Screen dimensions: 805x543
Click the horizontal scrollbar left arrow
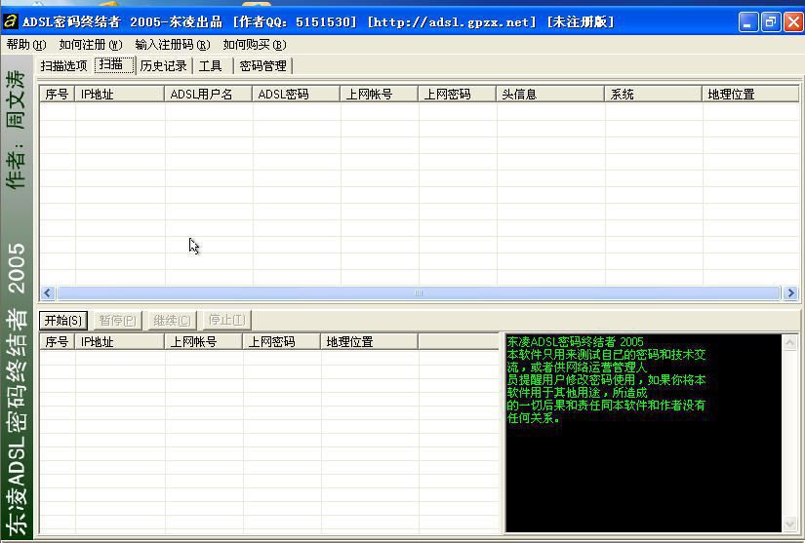click(48, 292)
